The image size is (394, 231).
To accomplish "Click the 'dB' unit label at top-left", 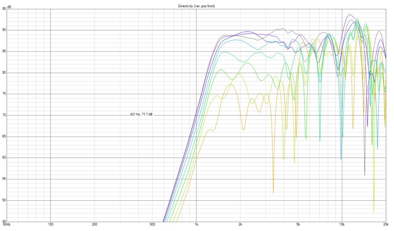I will click(9, 7).
